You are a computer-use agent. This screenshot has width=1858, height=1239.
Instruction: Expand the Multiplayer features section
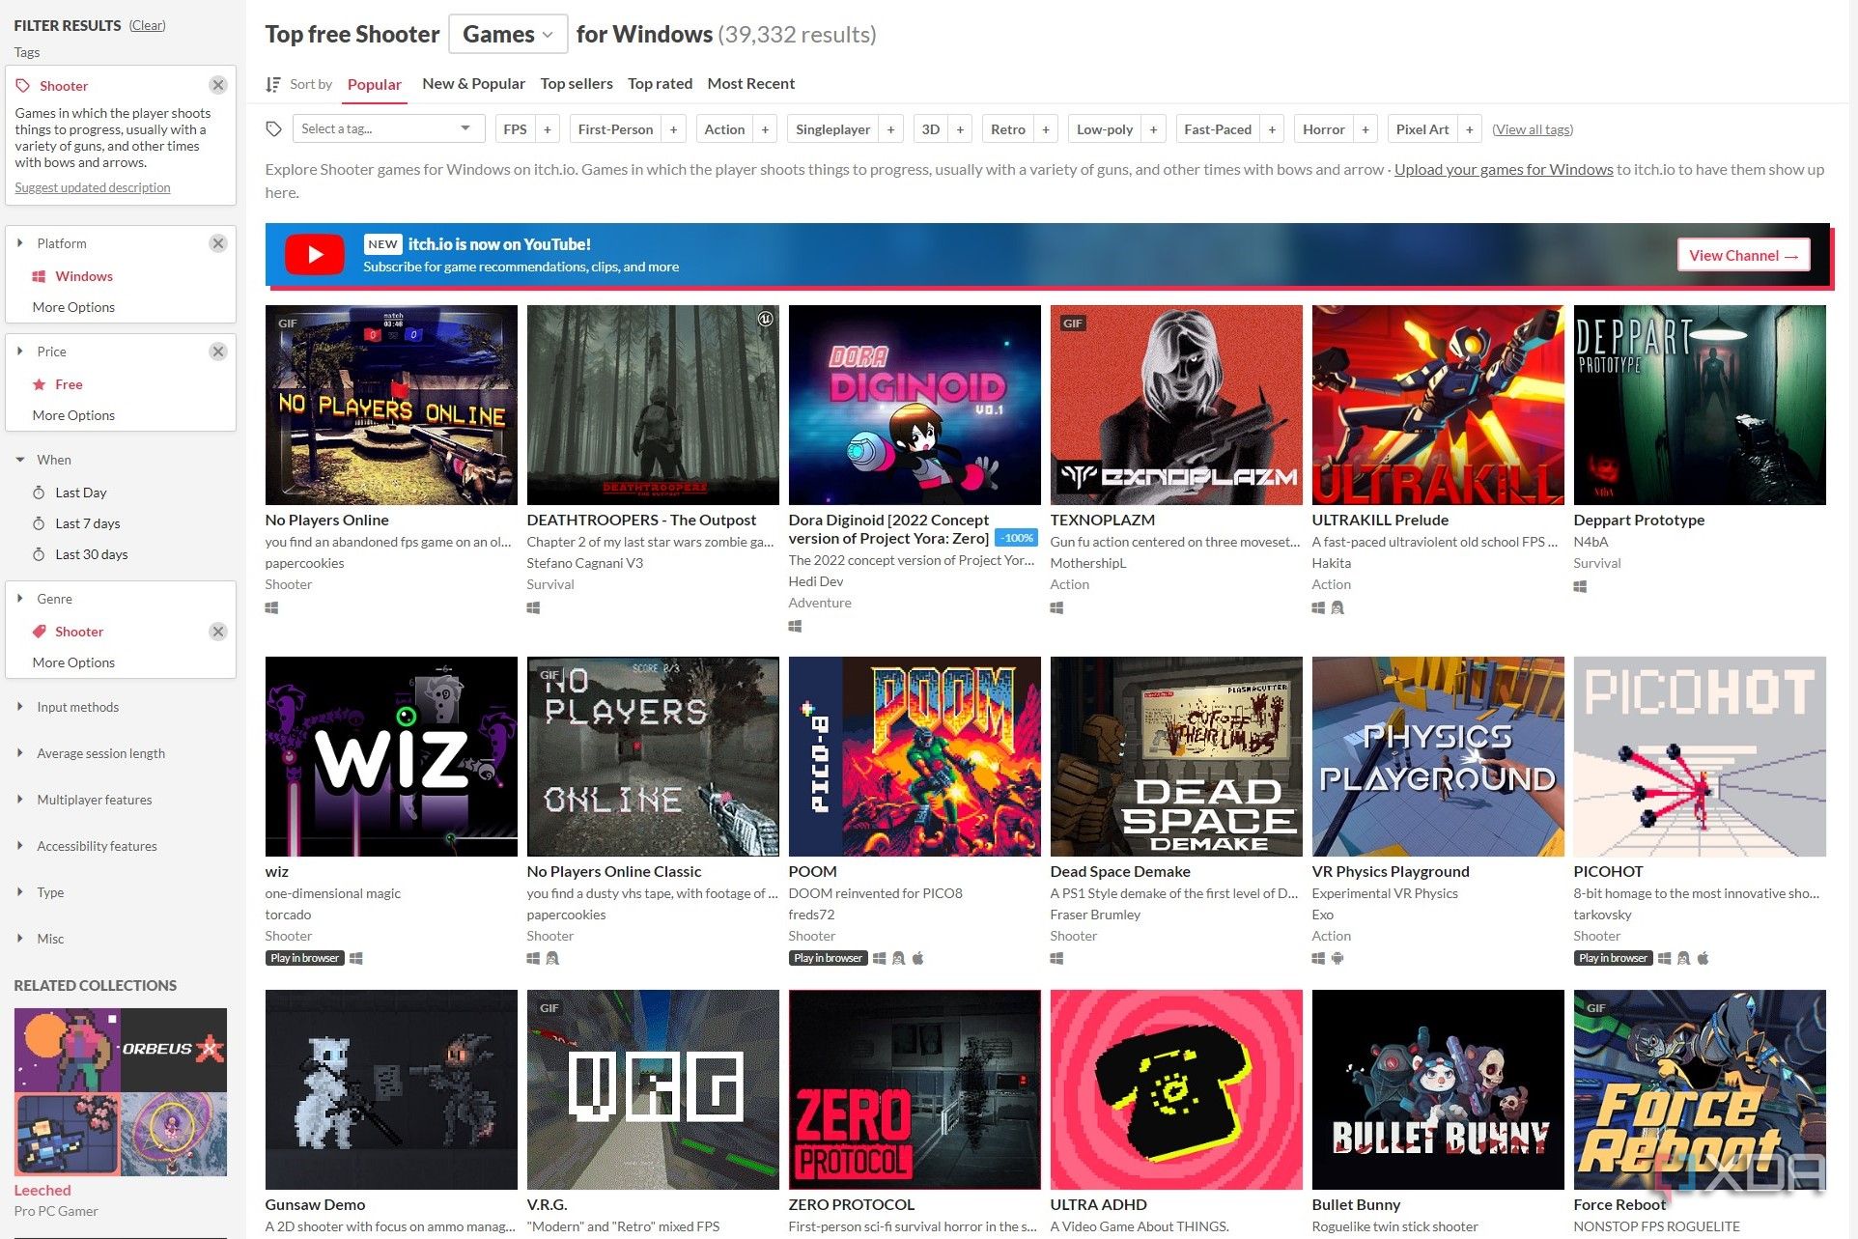(x=94, y=800)
